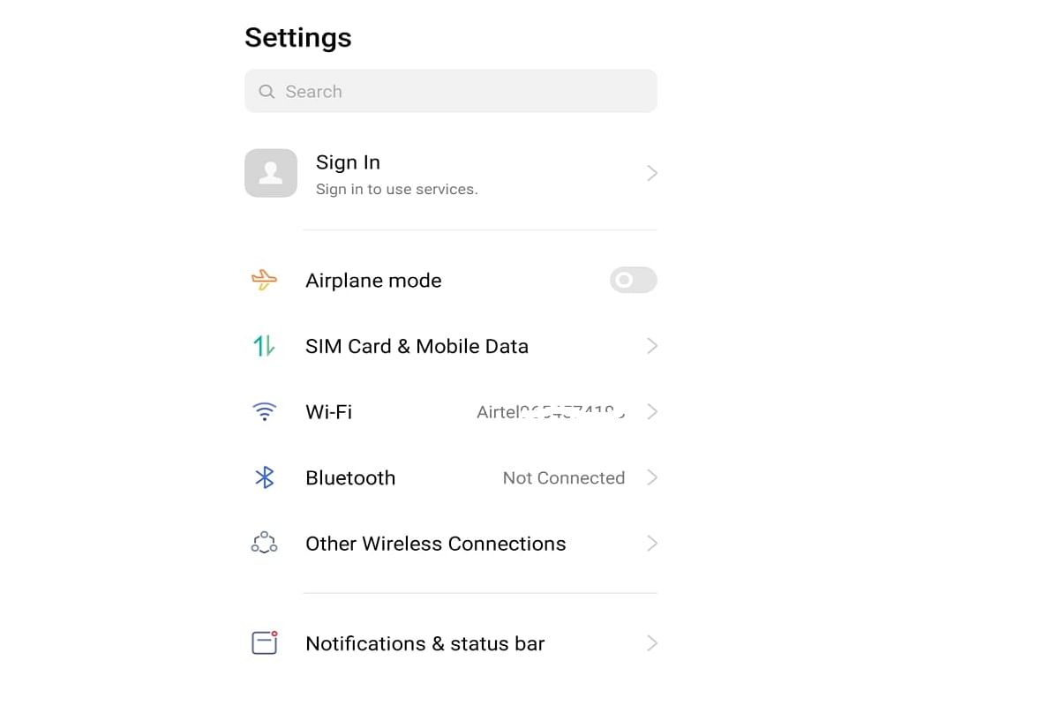Click the Sign In avatar icon
Screen dimensions: 1059x706
point(271,173)
